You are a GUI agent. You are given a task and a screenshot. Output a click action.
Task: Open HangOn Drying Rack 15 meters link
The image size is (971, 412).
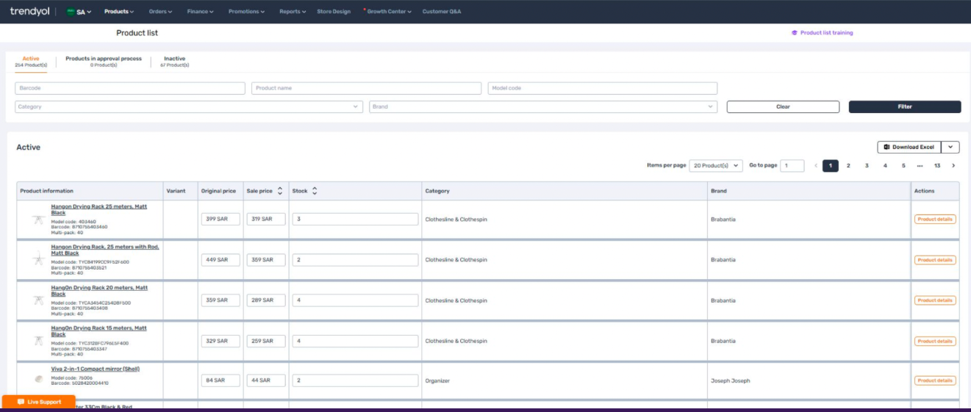pos(98,331)
